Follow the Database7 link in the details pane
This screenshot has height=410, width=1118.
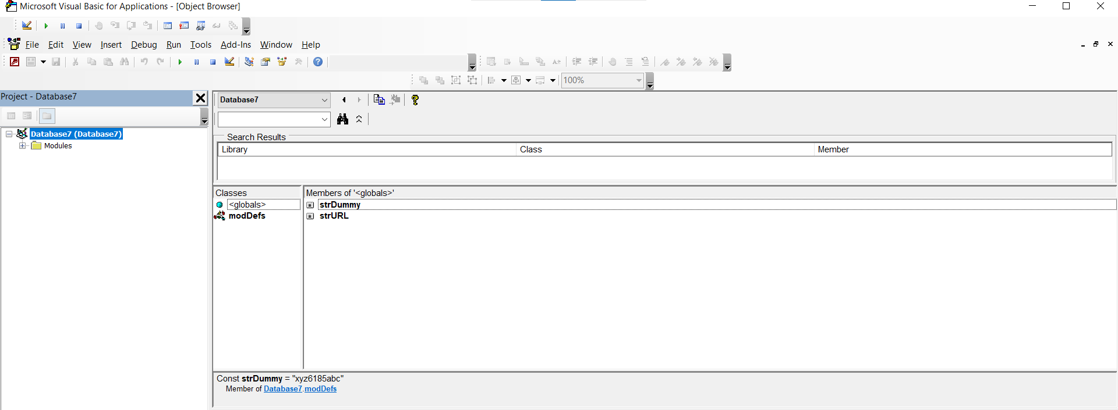click(x=282, y=389)
